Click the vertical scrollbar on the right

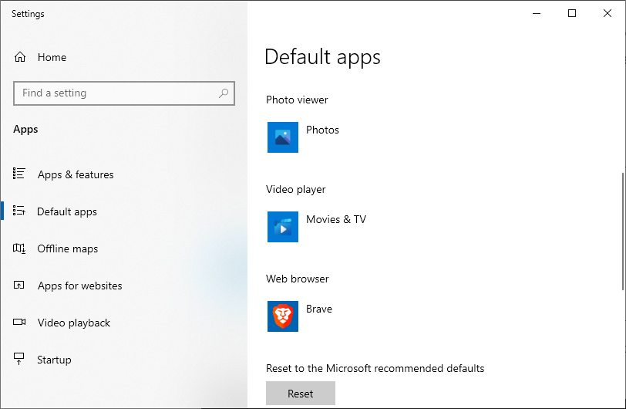click(x=621, y=232)
